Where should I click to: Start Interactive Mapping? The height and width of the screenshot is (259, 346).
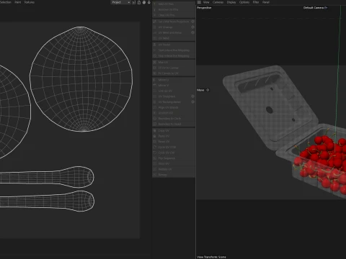(x=174, y=50)
